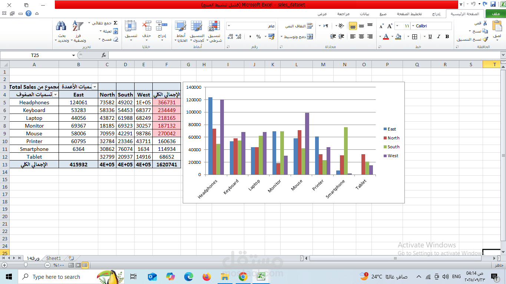Click the Wrap Text (التفاف النص) button

coord(299,26)
